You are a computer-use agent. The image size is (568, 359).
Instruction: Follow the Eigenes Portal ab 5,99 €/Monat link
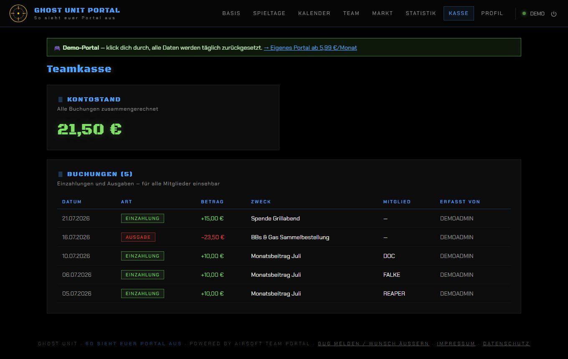310,48
